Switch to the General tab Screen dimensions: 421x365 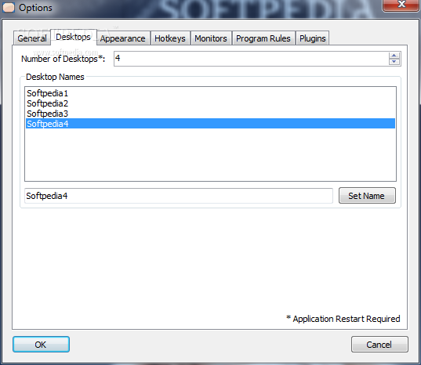coord(32,38)
